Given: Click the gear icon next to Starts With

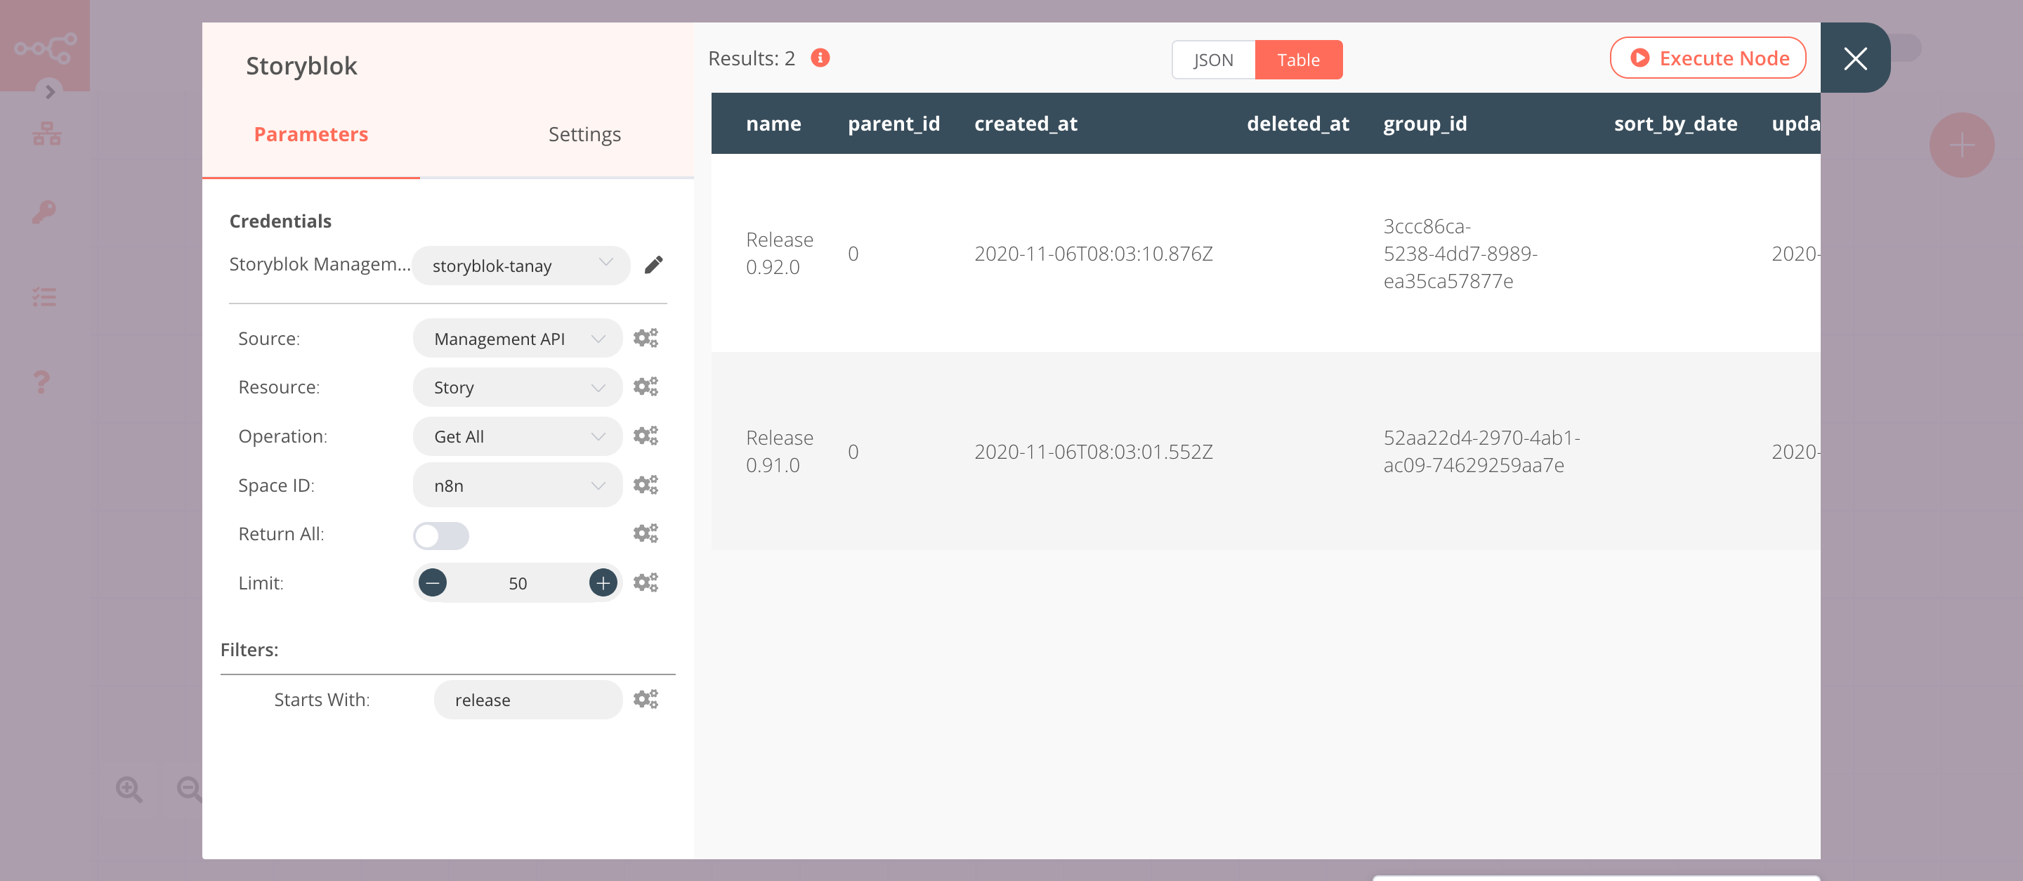Looking at the screenshot, I should click(645, 699).
